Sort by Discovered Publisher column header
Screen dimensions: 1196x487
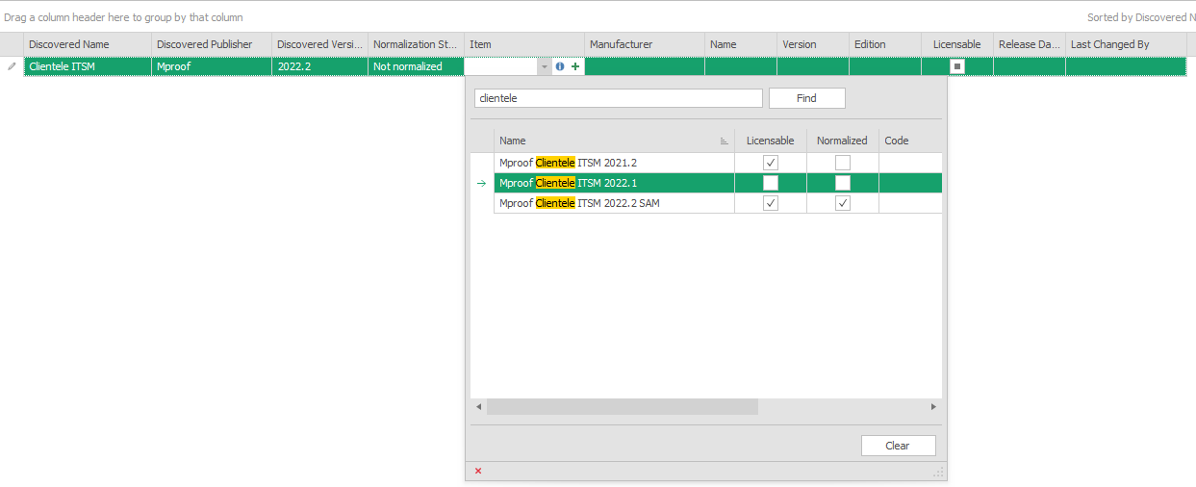[x=212, y=44]
